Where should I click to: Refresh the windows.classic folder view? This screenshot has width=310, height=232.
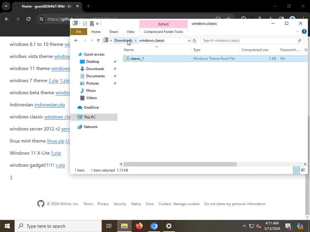pyautogui.click(x=194, y=41)
